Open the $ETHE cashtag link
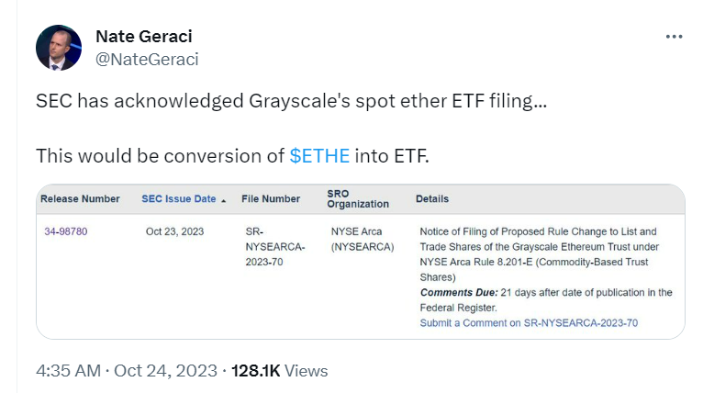Screen dimensions: 703x393 coord(319,155)
